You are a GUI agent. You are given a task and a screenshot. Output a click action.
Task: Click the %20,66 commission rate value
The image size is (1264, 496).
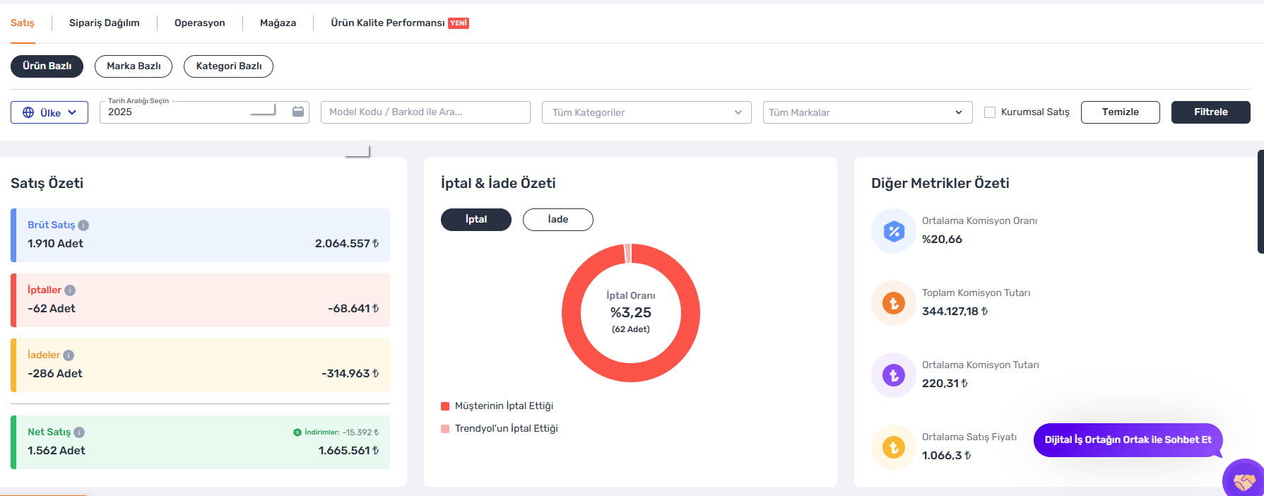point(942,240)
